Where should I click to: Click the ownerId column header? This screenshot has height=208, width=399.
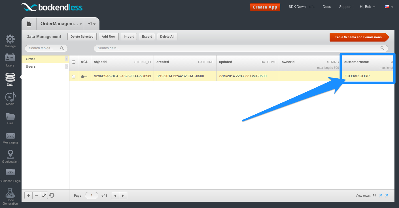(x=310, y=63)
